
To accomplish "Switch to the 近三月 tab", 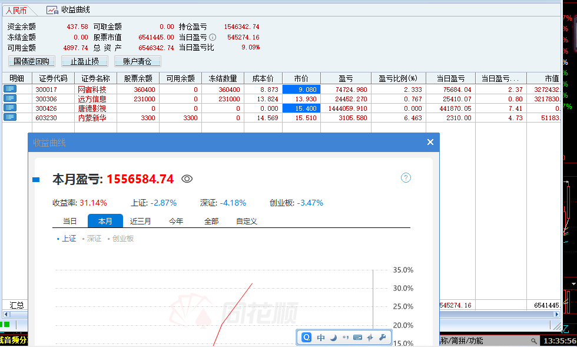I will point(140,222).
